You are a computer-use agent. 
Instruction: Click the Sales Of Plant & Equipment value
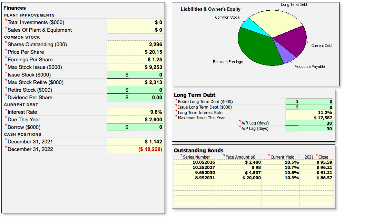pos(135,30)
